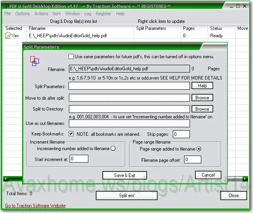Screen dimensions: 253x213
Task: Click the Filename field in Split Parameters dialog
Action: 129,69
